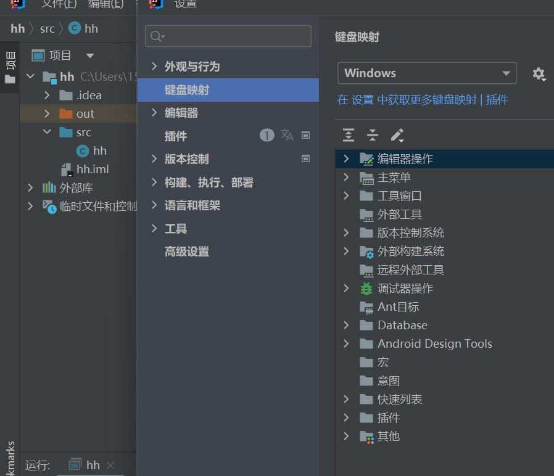This screenshot has height=476, width=554.
Task: Click the edit shortcut pencil icon
Action: [397, 135]
